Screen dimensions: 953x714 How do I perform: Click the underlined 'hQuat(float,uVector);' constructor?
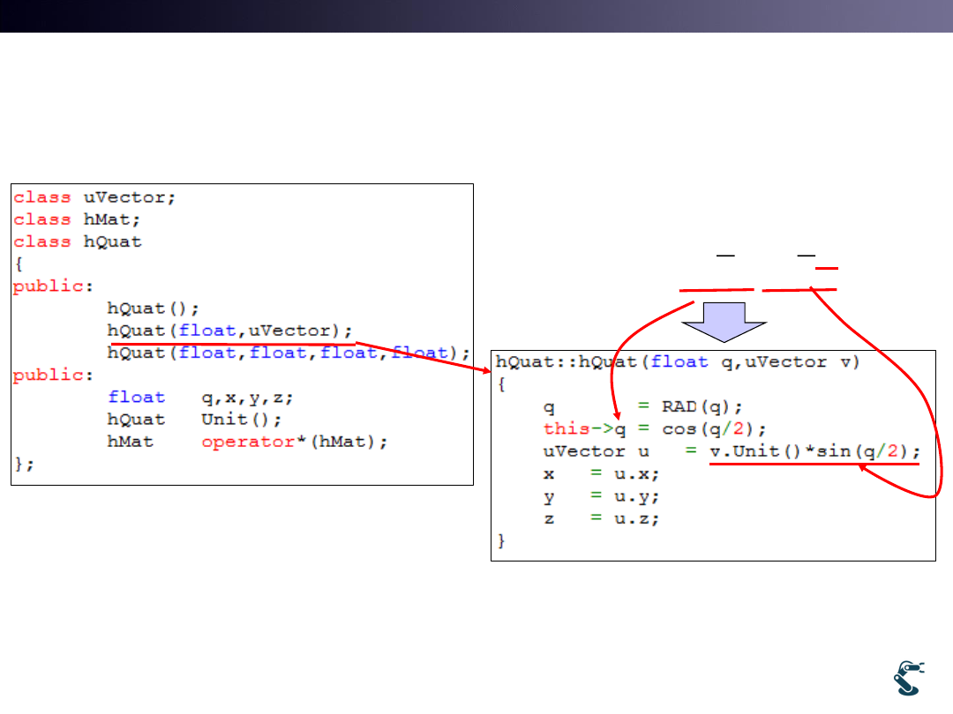point(230,331)
